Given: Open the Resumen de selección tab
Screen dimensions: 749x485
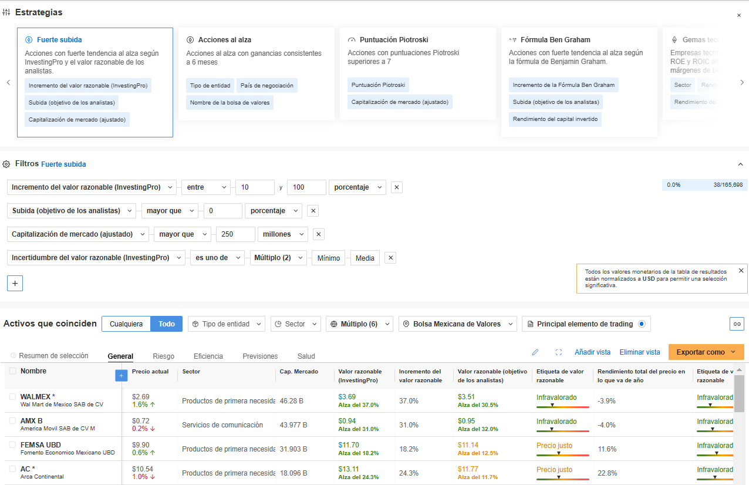Looking at the screenshot, I should pos(49,356).
